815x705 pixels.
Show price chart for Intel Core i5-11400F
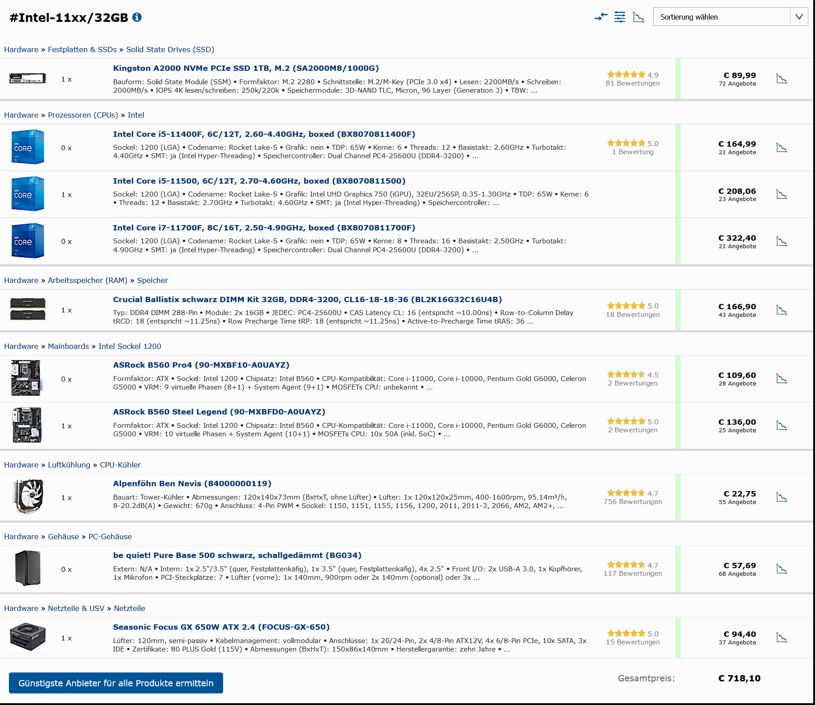(x=782, y=148)
